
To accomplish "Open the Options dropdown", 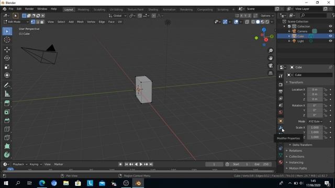I will click(x=267, y=16).
